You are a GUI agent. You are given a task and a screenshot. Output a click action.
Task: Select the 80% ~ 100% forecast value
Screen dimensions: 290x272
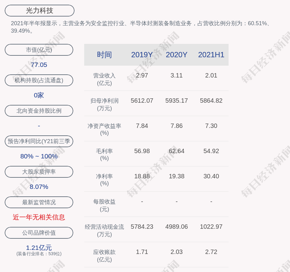[39, 156]
